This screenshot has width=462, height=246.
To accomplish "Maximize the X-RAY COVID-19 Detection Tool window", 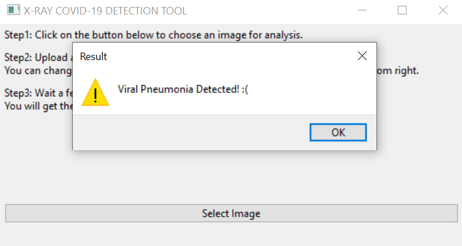I will (402, 10).
